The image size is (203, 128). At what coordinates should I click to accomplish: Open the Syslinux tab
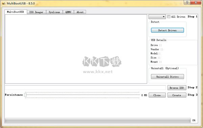click(54, 12)
